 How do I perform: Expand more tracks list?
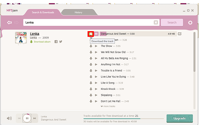click(108, 106)
